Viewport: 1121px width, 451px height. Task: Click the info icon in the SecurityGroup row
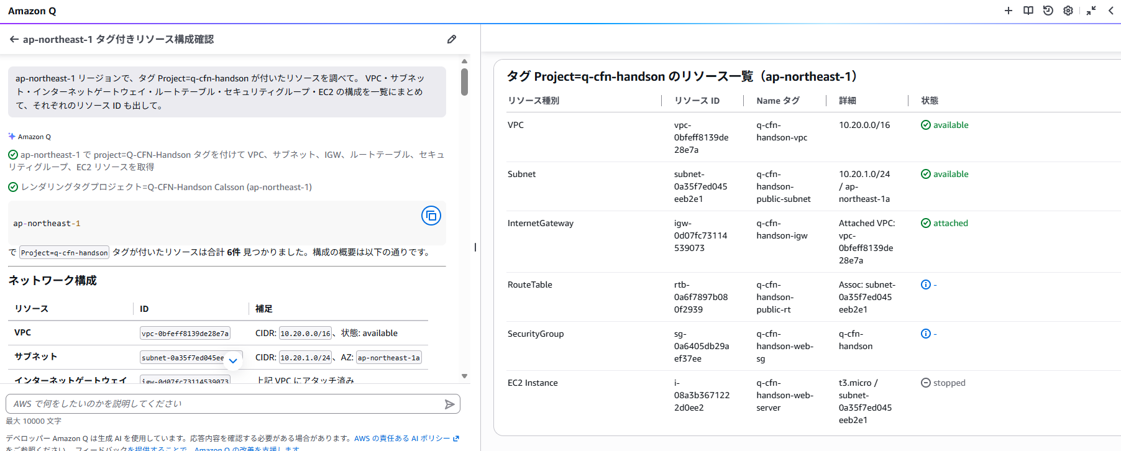point(926,334)
